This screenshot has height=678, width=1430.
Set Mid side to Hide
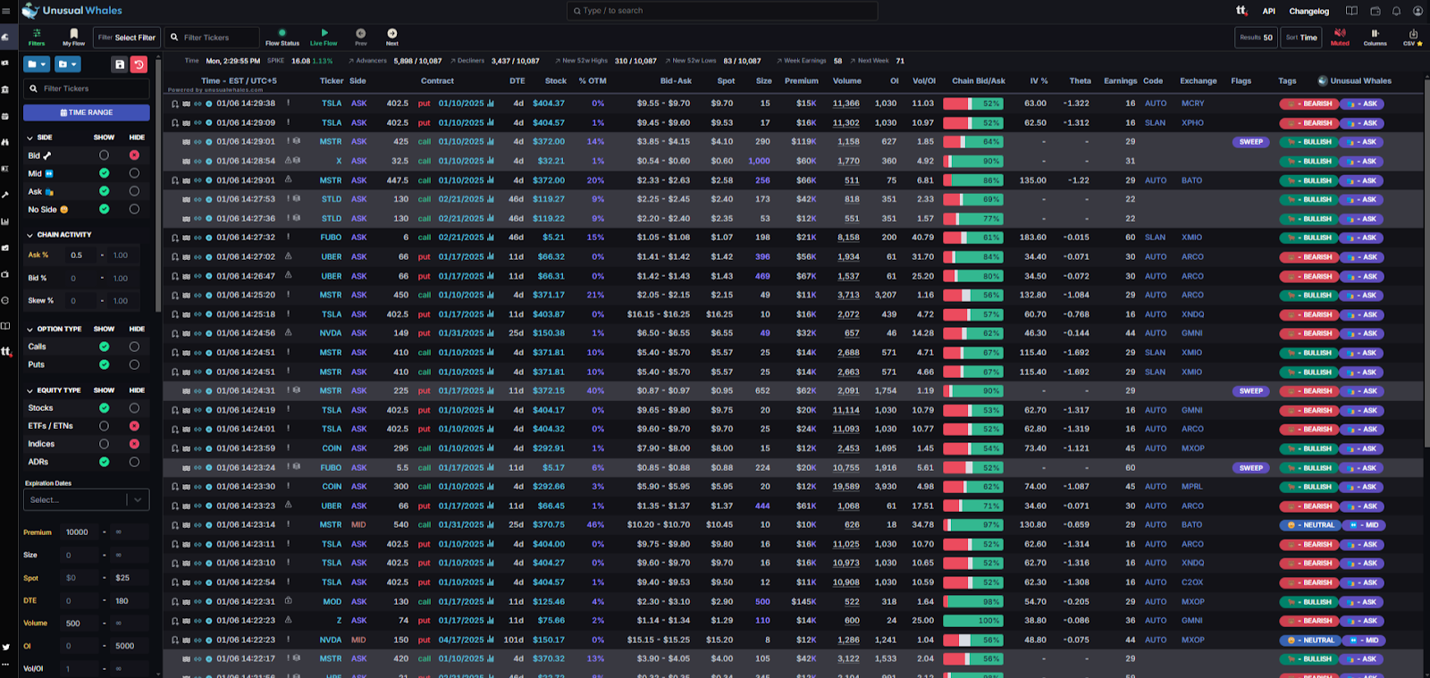[x=134, y=173]
